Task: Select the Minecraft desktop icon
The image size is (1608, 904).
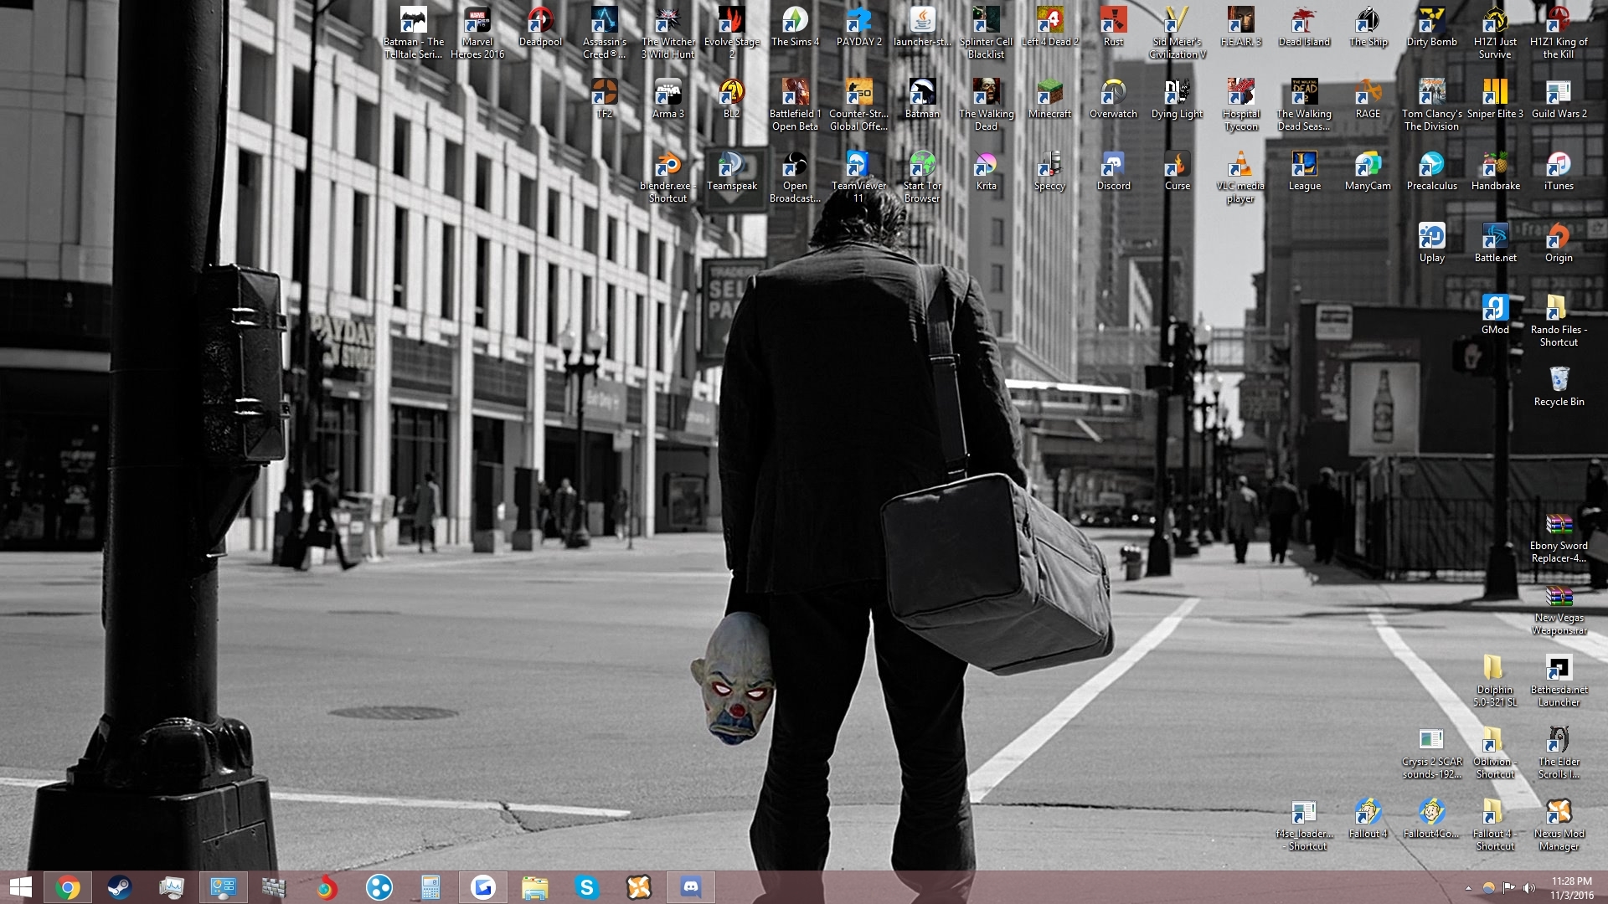Action: (1049, 100)
